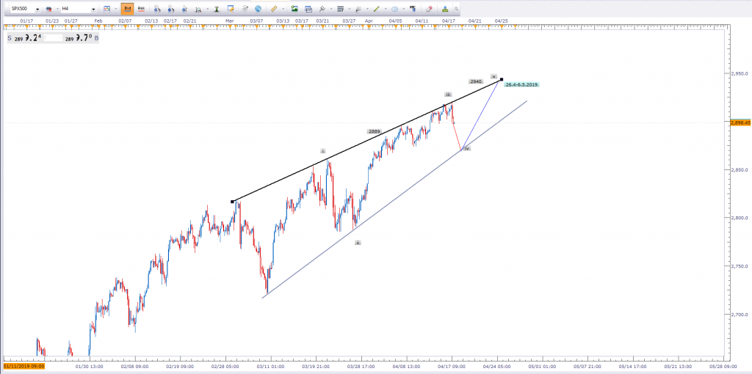Toggle the Bid price button
The width and height of the screenshot is (752, 374).
(x=126, y=9)
